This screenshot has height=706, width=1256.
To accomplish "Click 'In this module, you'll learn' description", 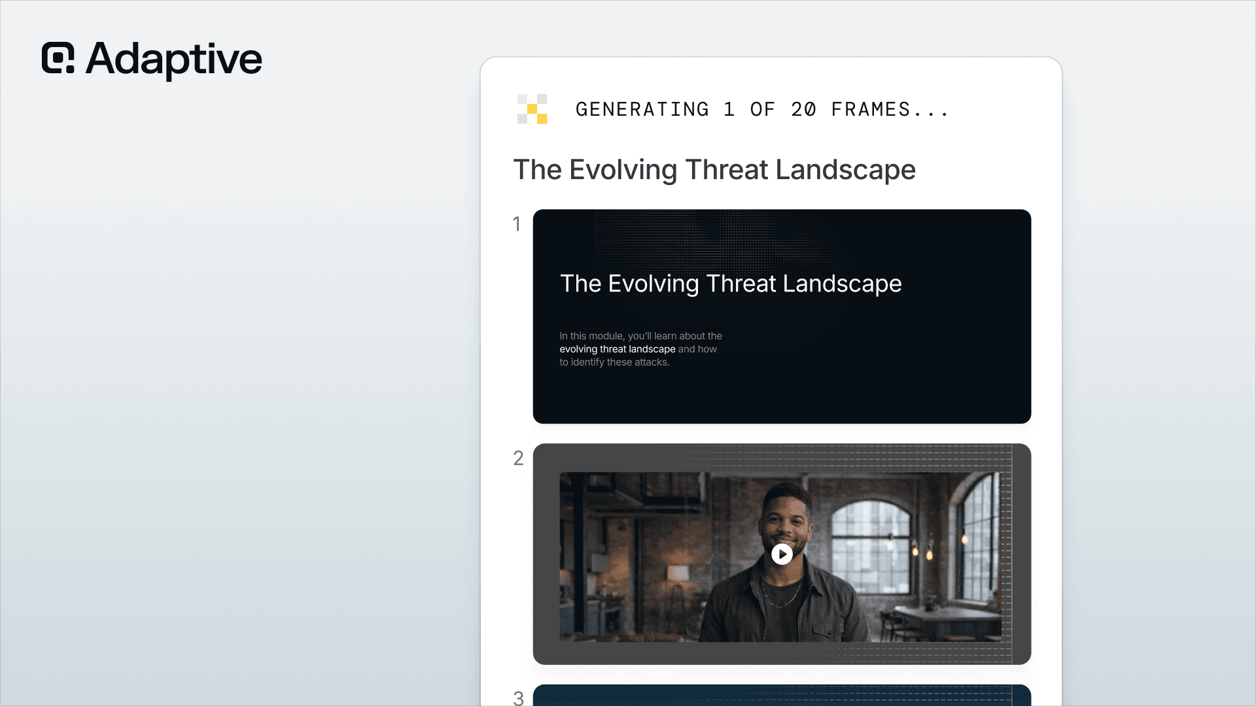I will point(640,349).
